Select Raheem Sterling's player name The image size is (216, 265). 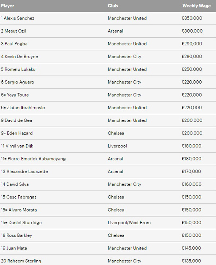point(23,261)
